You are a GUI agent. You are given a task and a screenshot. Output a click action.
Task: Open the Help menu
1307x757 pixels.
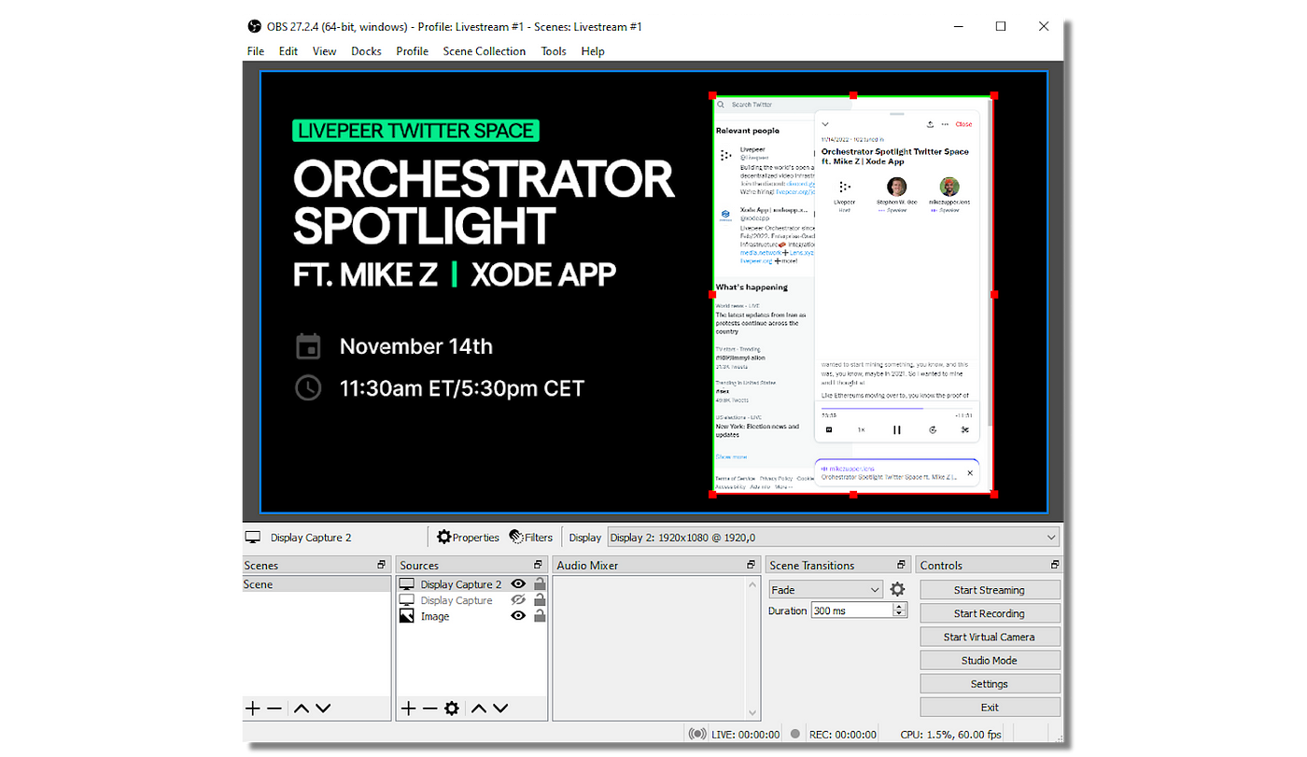click(x=593, y=51)
